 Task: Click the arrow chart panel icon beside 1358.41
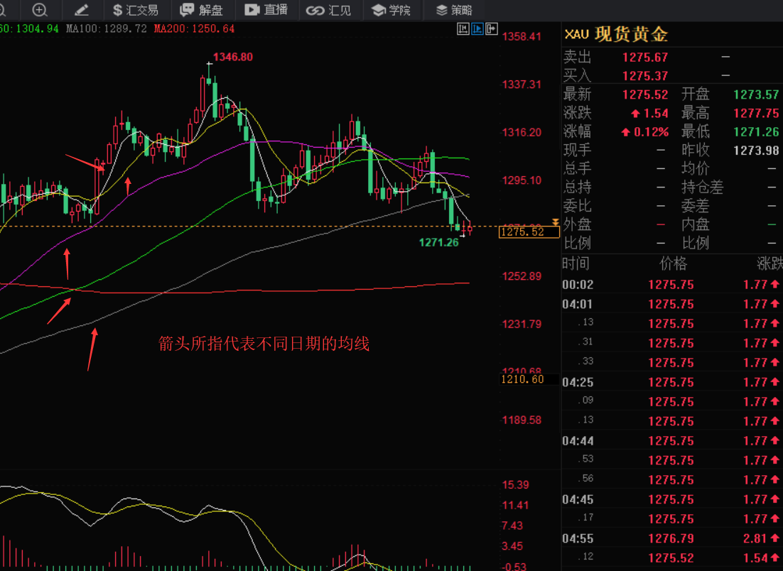tap(492, 29)
